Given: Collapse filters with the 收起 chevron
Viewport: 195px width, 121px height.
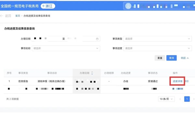Looking at the screenshot, I should [x=188, y=58].
